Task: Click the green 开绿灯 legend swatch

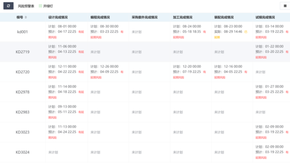Action: [40, 6]
